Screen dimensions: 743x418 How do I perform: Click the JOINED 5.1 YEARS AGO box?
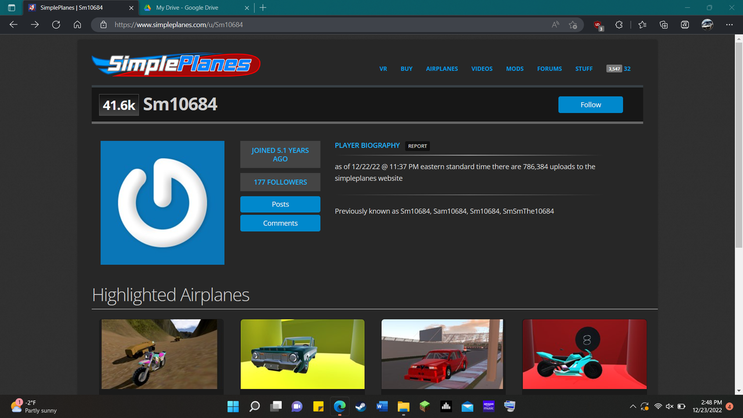pos(280,154)
